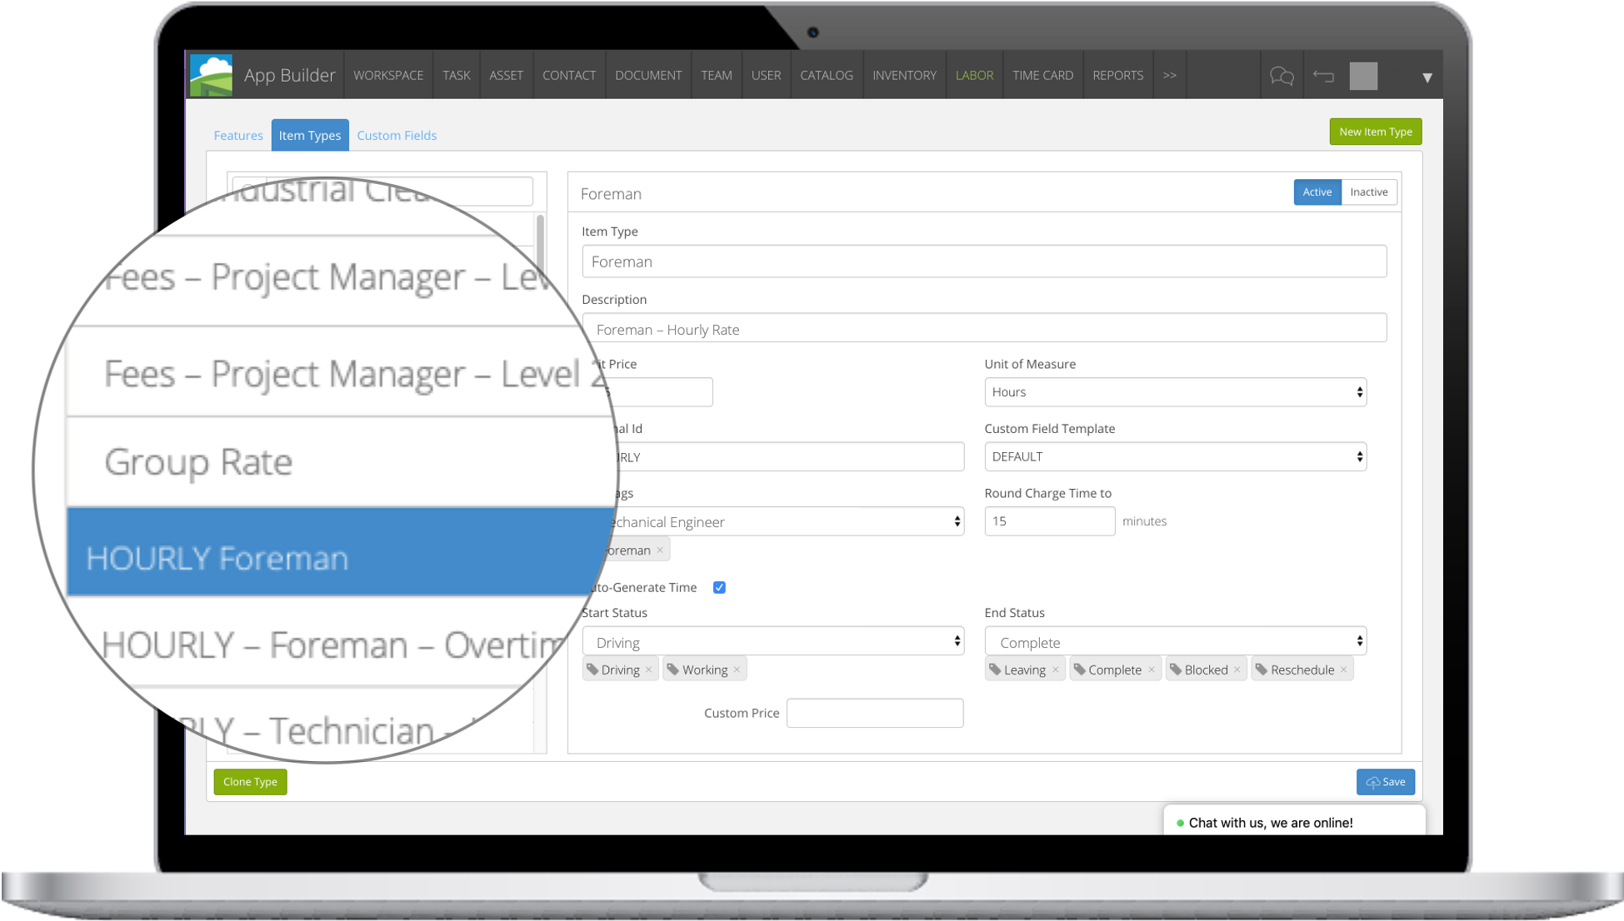This screenshot has width=1624, height=921.
Task: Expand the user menu arrow at top right
Action: (1427, 77)
